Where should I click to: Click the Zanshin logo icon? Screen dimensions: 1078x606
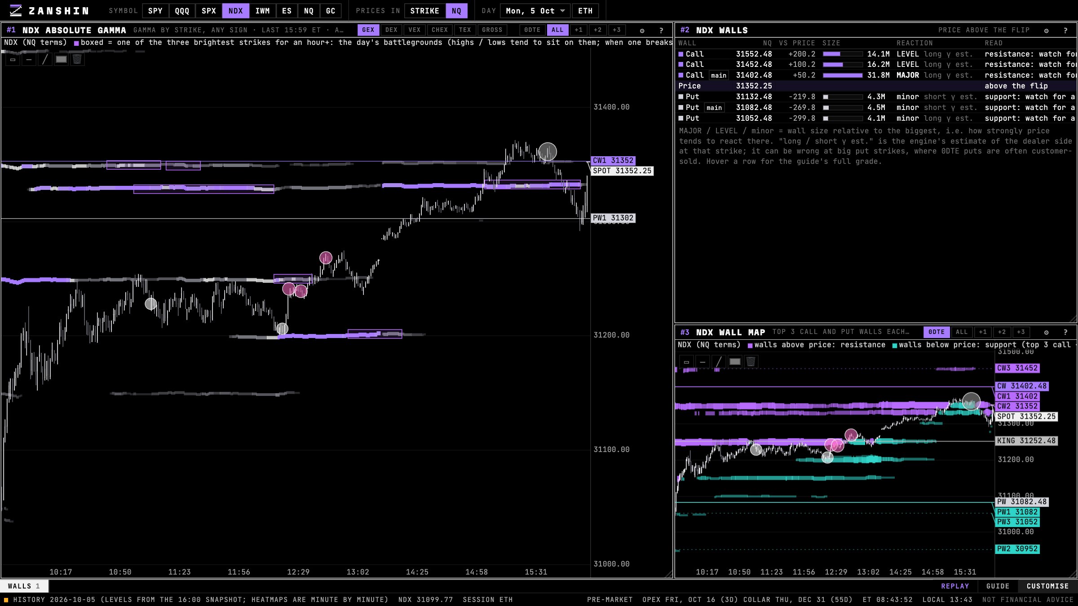pyautogui.click(x=16, y=10)
